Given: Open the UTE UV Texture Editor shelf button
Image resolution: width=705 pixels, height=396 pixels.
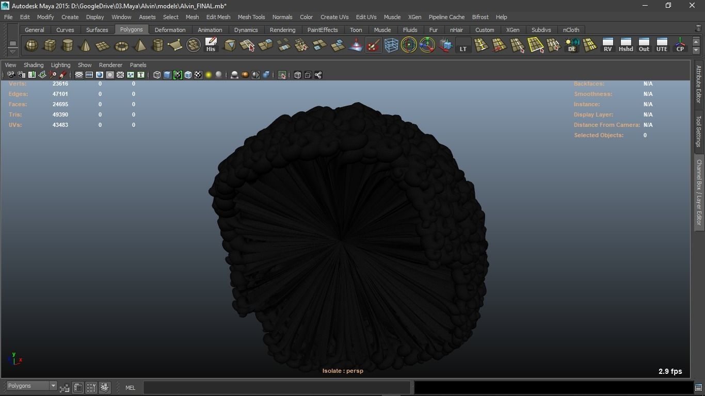Looking at the screenshot, I should 662,45.
